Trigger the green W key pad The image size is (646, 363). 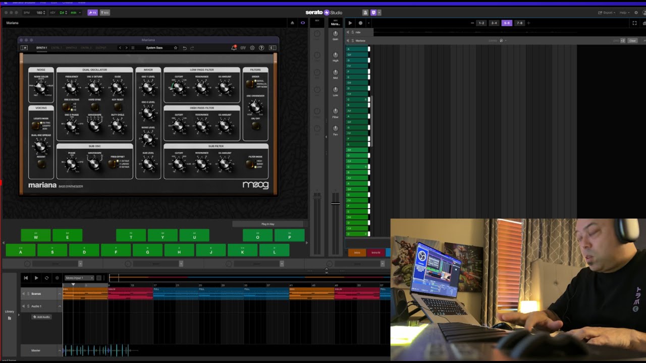pos(36,235)
